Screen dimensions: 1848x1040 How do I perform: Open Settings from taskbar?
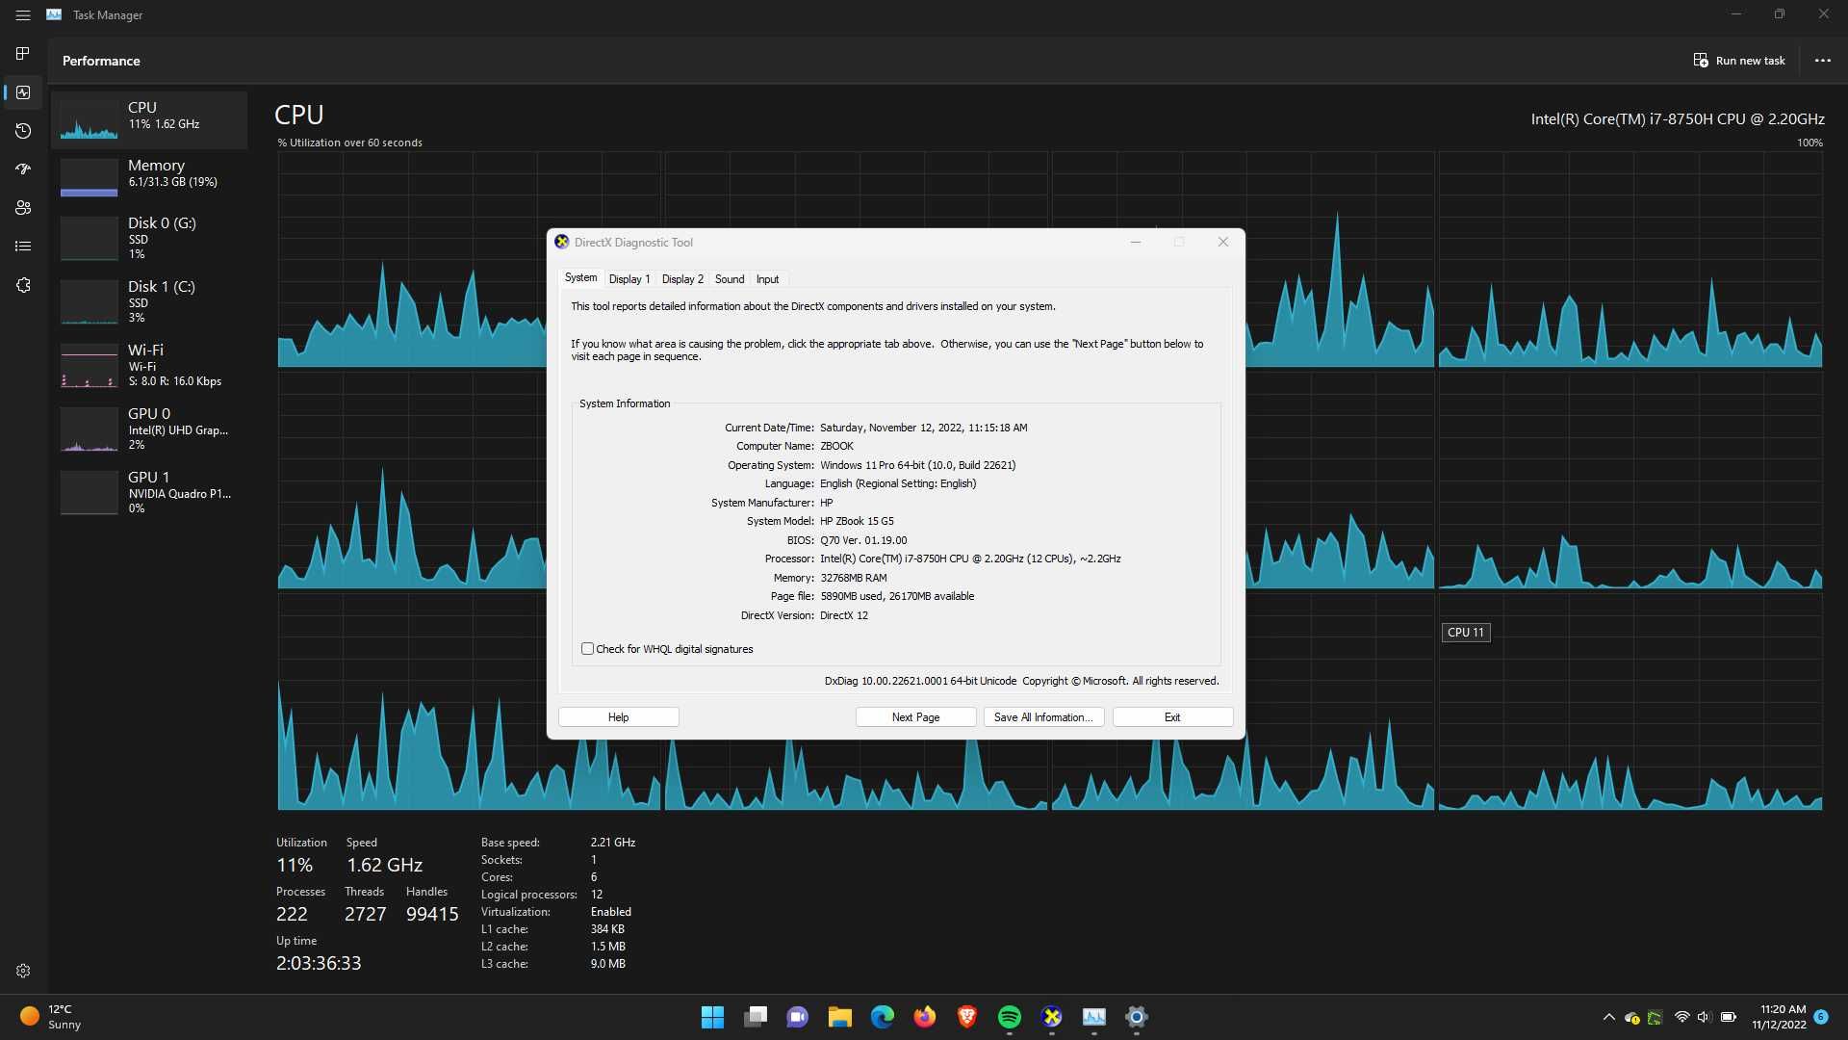(1137, 1017)
